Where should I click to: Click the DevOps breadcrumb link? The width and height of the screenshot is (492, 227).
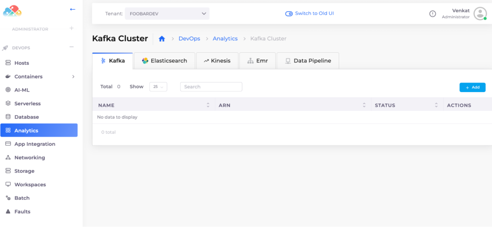pyautogui.click(x=189, y=39)
